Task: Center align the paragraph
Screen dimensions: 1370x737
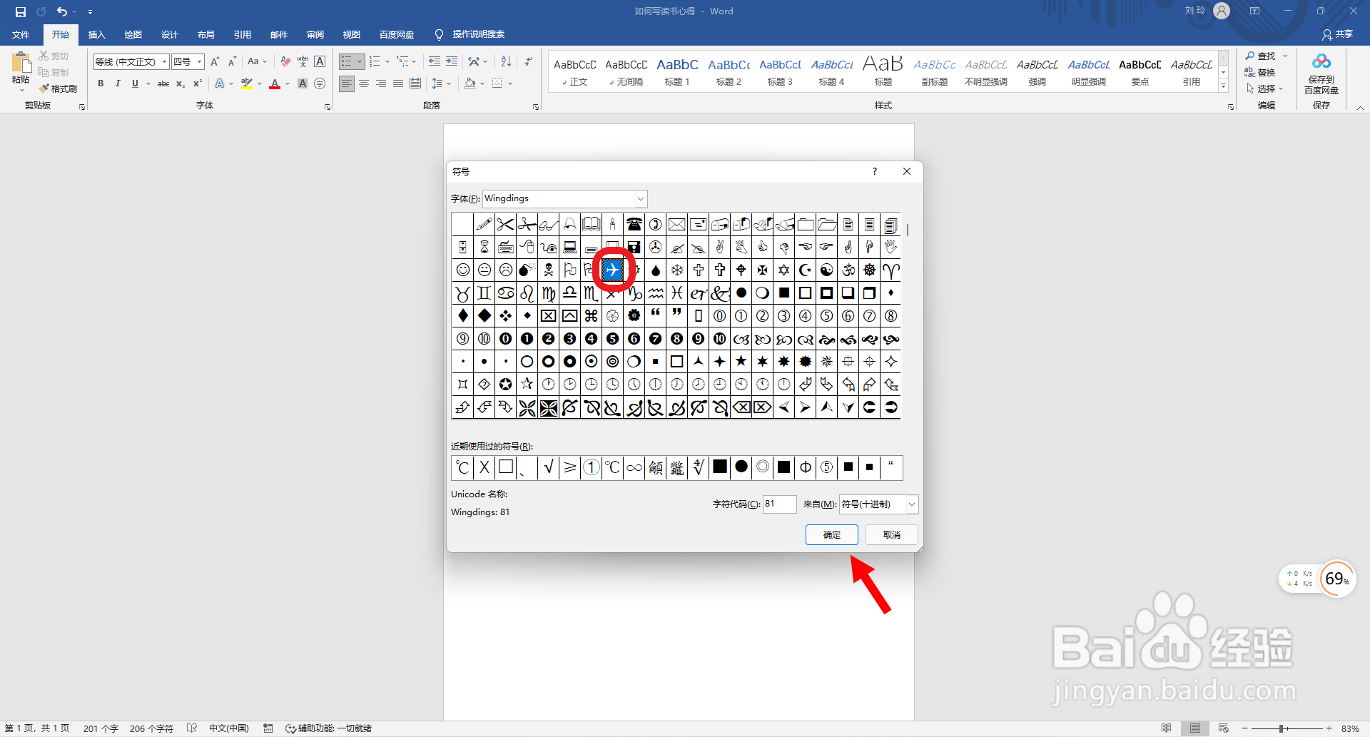Action: [364, 83]
